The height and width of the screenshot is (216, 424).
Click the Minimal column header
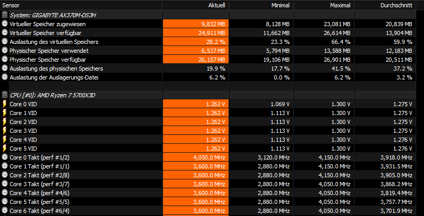(x=261, y=5)
